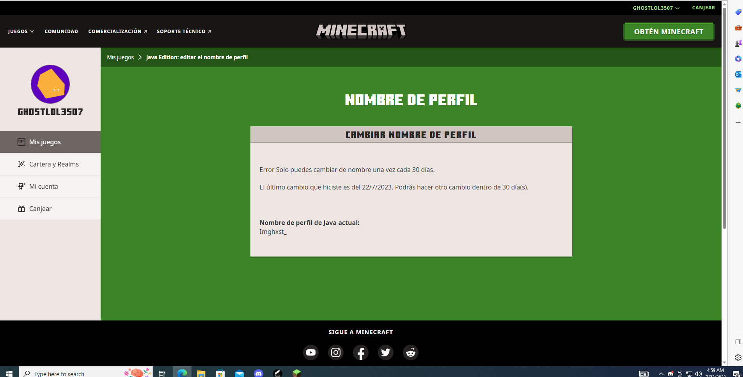Open the Minecraft launcher taskbar icon

tap(297, 373)
